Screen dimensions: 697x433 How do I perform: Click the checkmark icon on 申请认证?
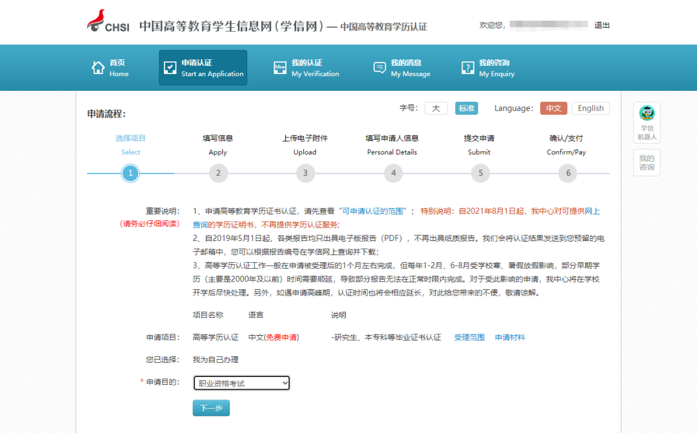(169, 66)
